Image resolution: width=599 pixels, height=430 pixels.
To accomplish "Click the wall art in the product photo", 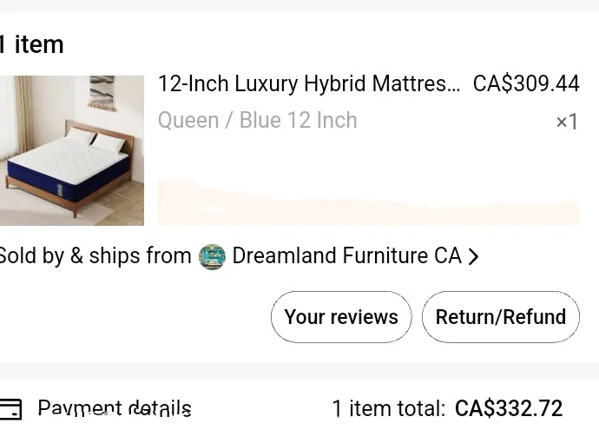I will (102, 93).
